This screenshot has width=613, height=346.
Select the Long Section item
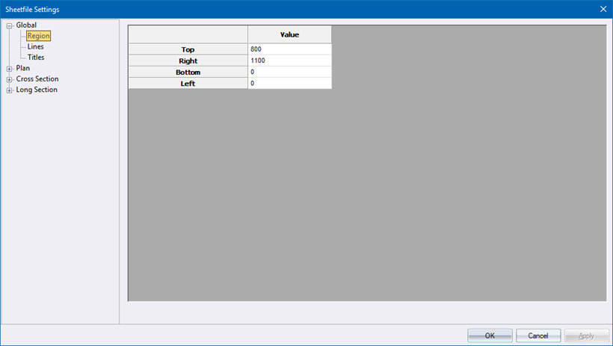tap(37, 90)
